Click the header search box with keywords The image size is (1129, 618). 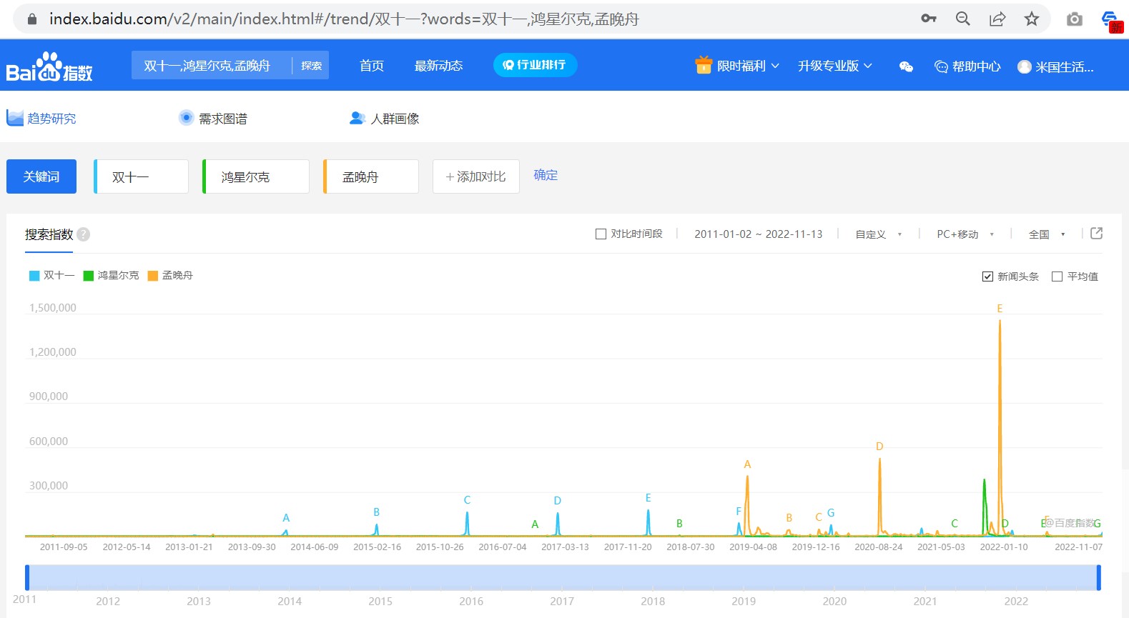point(212,66)
